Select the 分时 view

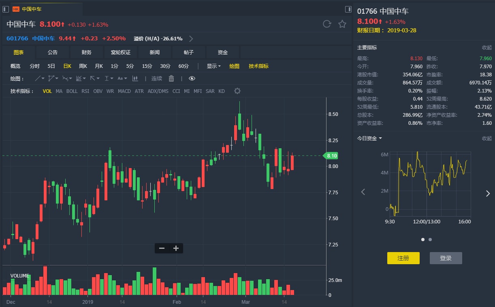click(35, 66)
